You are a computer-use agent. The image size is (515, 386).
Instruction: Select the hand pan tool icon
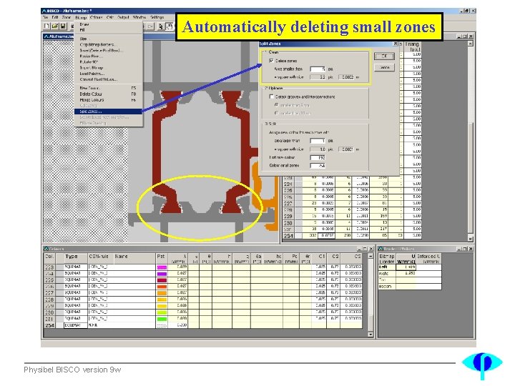tap(169, 26)
